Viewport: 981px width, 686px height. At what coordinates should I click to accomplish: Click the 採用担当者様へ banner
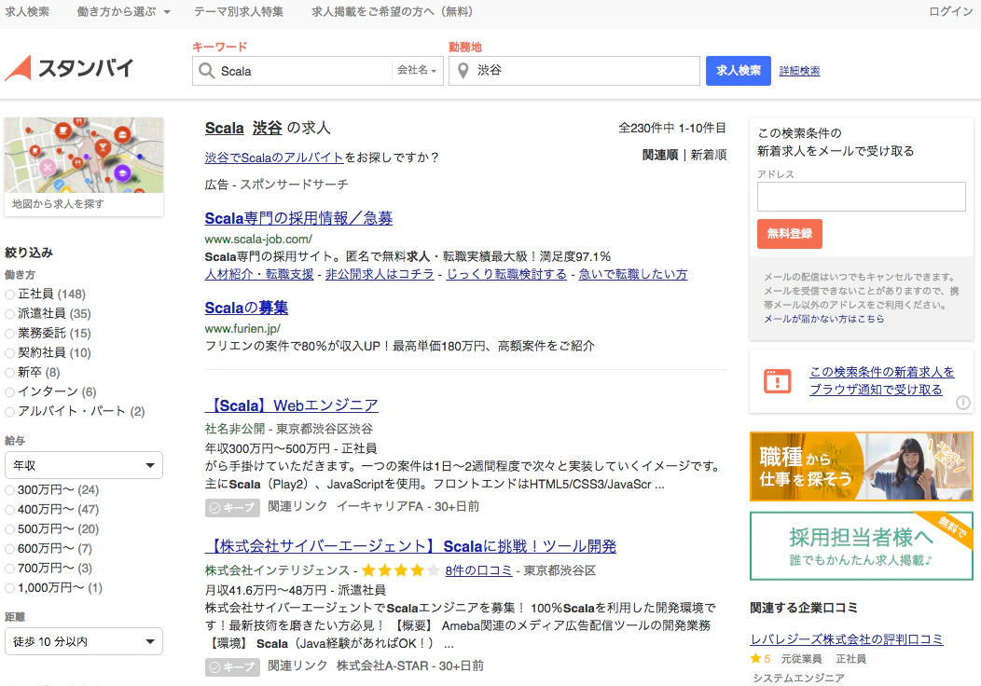(862, 546)
